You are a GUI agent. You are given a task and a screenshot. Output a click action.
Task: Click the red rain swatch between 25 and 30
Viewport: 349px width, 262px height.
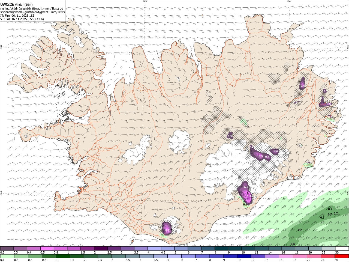pos(328,256)
